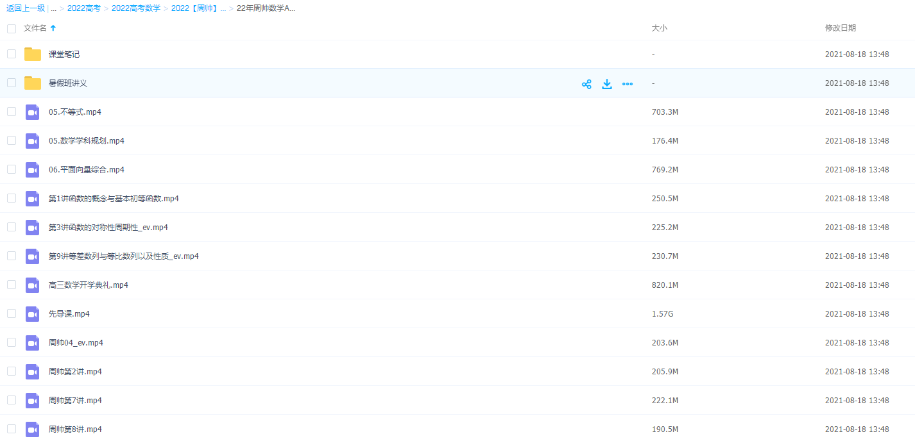The image size is (915, 441).
Task: Select checkbox next to 周帅第2讲.mp4
Action: (x=12, y=371)
